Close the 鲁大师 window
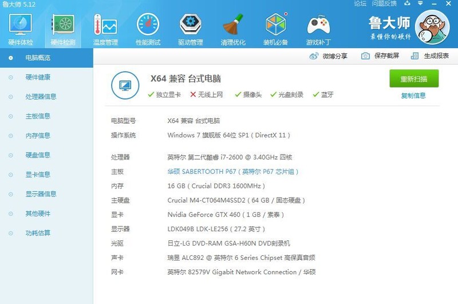458x304 pixels. [448, 3]
